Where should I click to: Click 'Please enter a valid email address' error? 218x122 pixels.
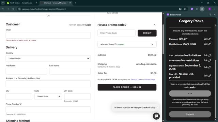(x=21, y=40)
